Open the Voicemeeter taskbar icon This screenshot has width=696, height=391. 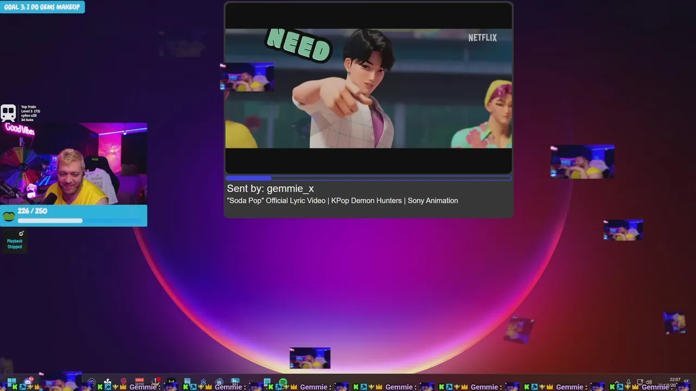pos(139,380)
